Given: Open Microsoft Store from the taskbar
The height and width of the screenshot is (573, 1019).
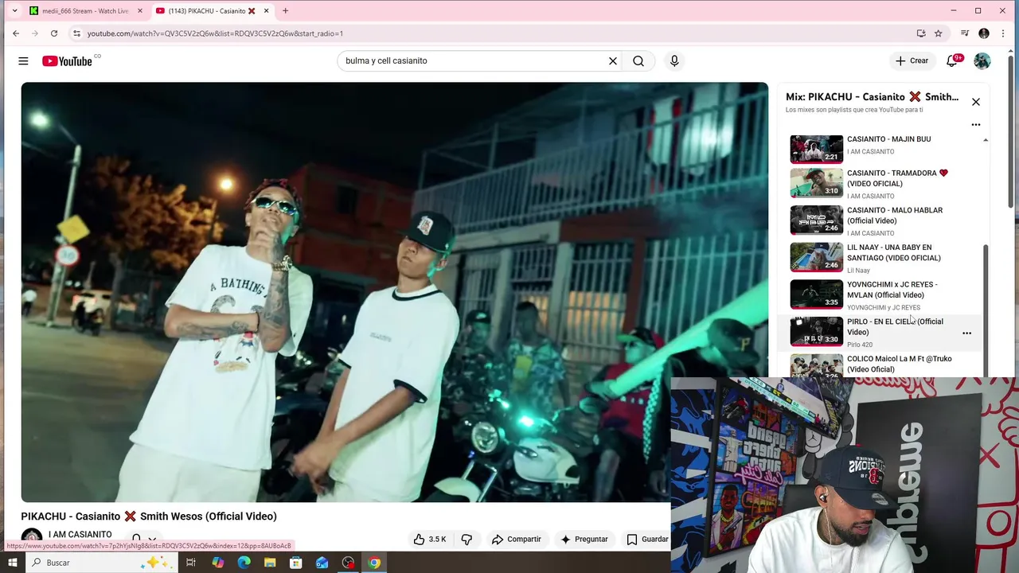Looking at the screenshot, I should pyautogui.click(x=296, y=563).
